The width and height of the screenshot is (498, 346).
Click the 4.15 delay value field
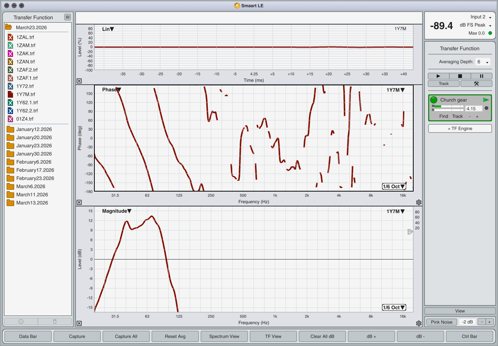(473, 109)
